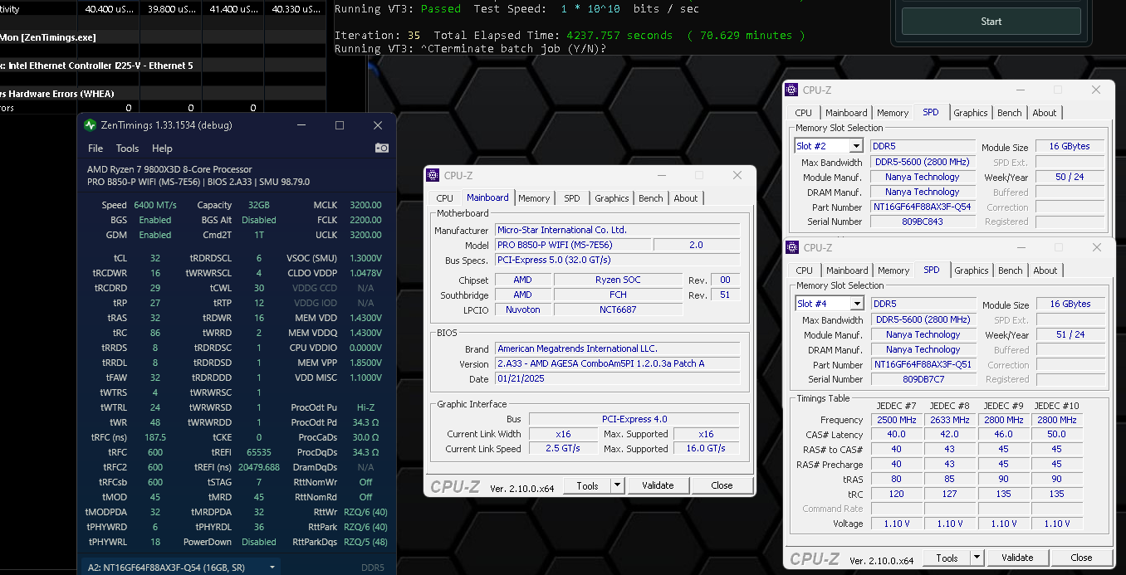
Task: Click the ZenTimings camera screenshot icon
Action: point(381,148)
